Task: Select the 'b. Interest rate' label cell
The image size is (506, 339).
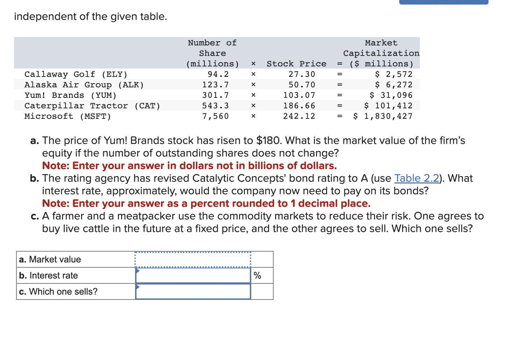Action: (76, 275)
